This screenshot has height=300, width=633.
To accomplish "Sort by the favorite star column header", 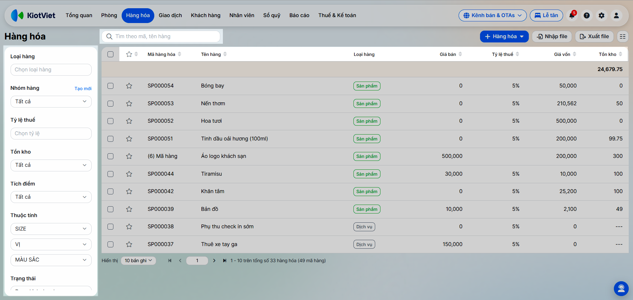I will [x=132, y=54].
